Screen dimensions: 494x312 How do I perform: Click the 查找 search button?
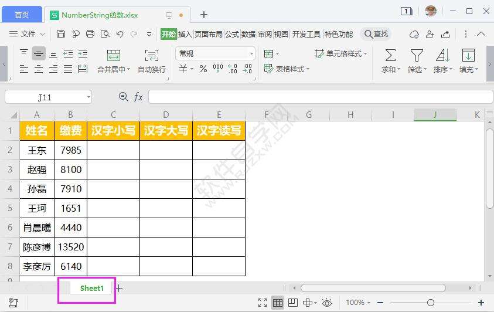coord(376,34)
